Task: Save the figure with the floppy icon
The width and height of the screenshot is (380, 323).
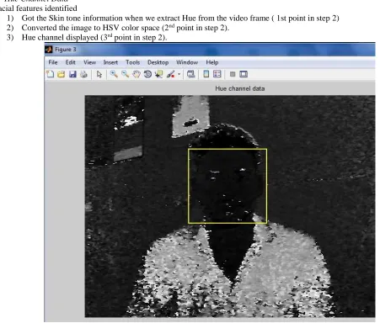Action: point(72,74)
